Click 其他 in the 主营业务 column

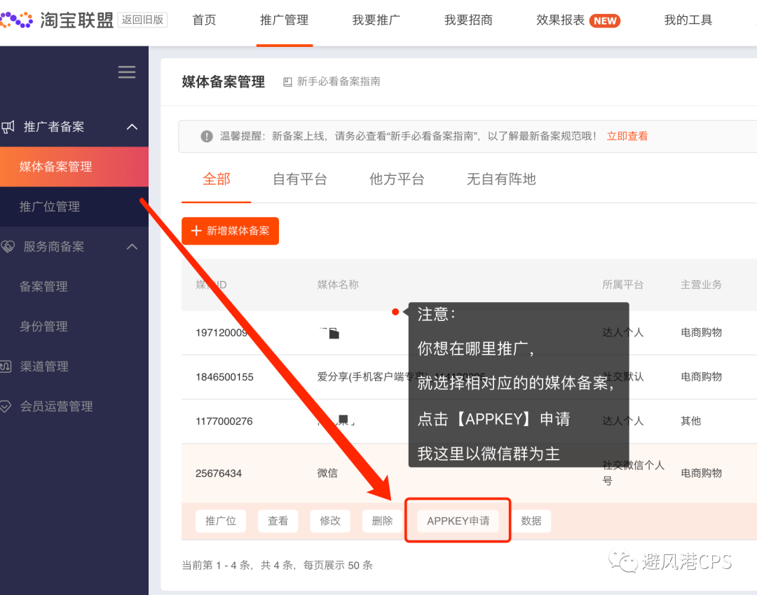691,421
